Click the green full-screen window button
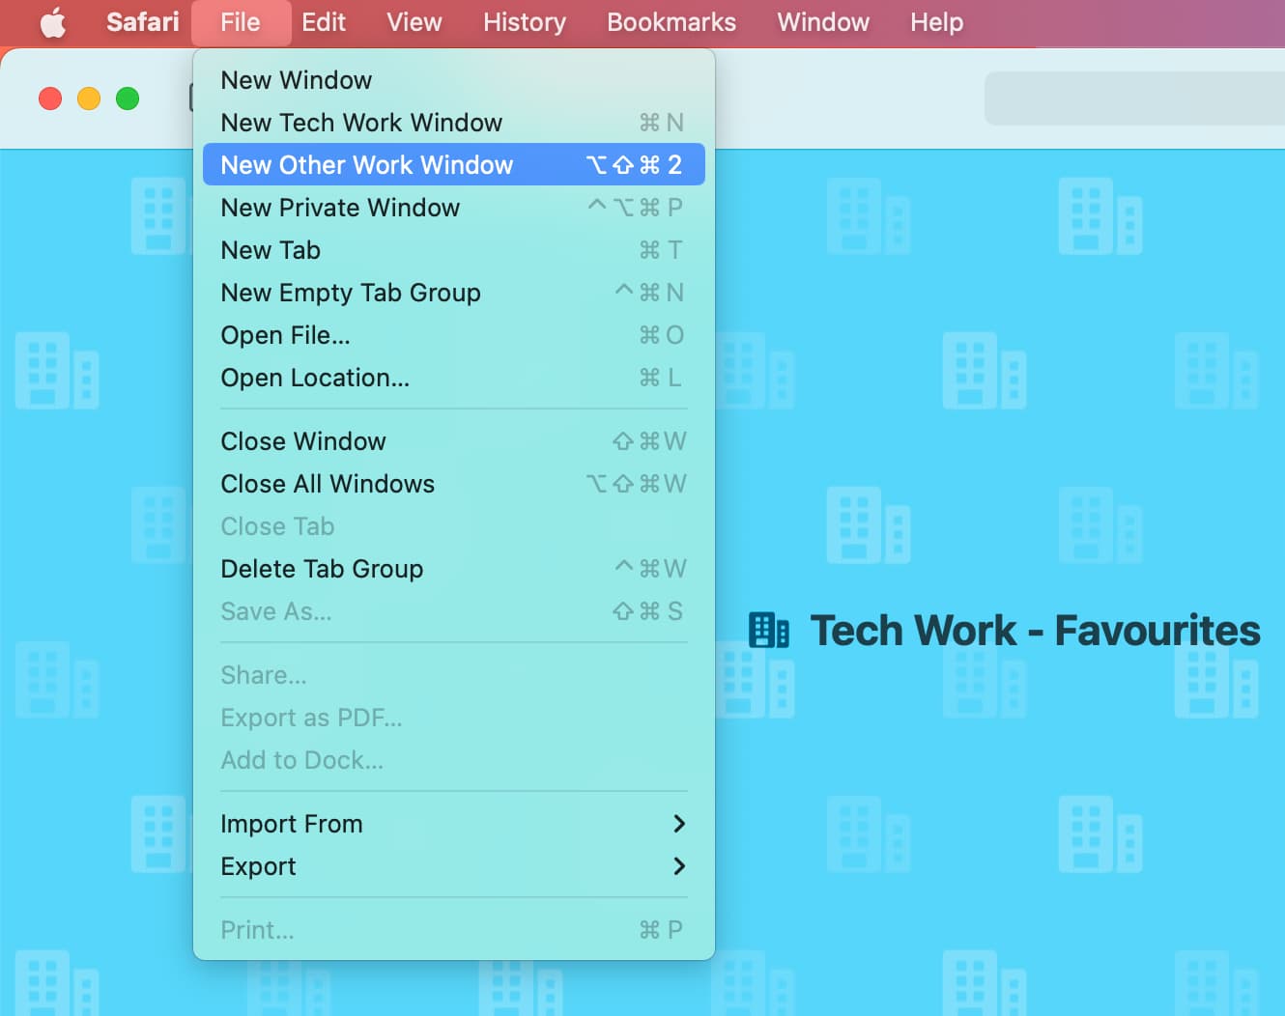1285x1016 pixels. point(128,99)
